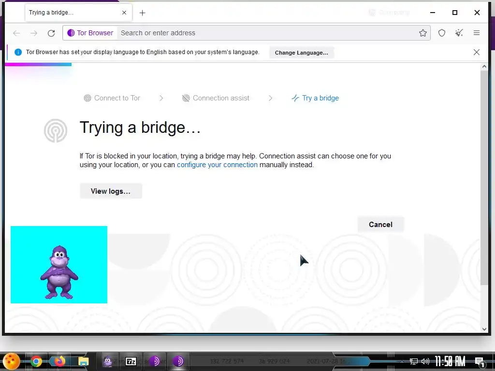
Task: Click the New Identity broom icon
Action: 459,33
